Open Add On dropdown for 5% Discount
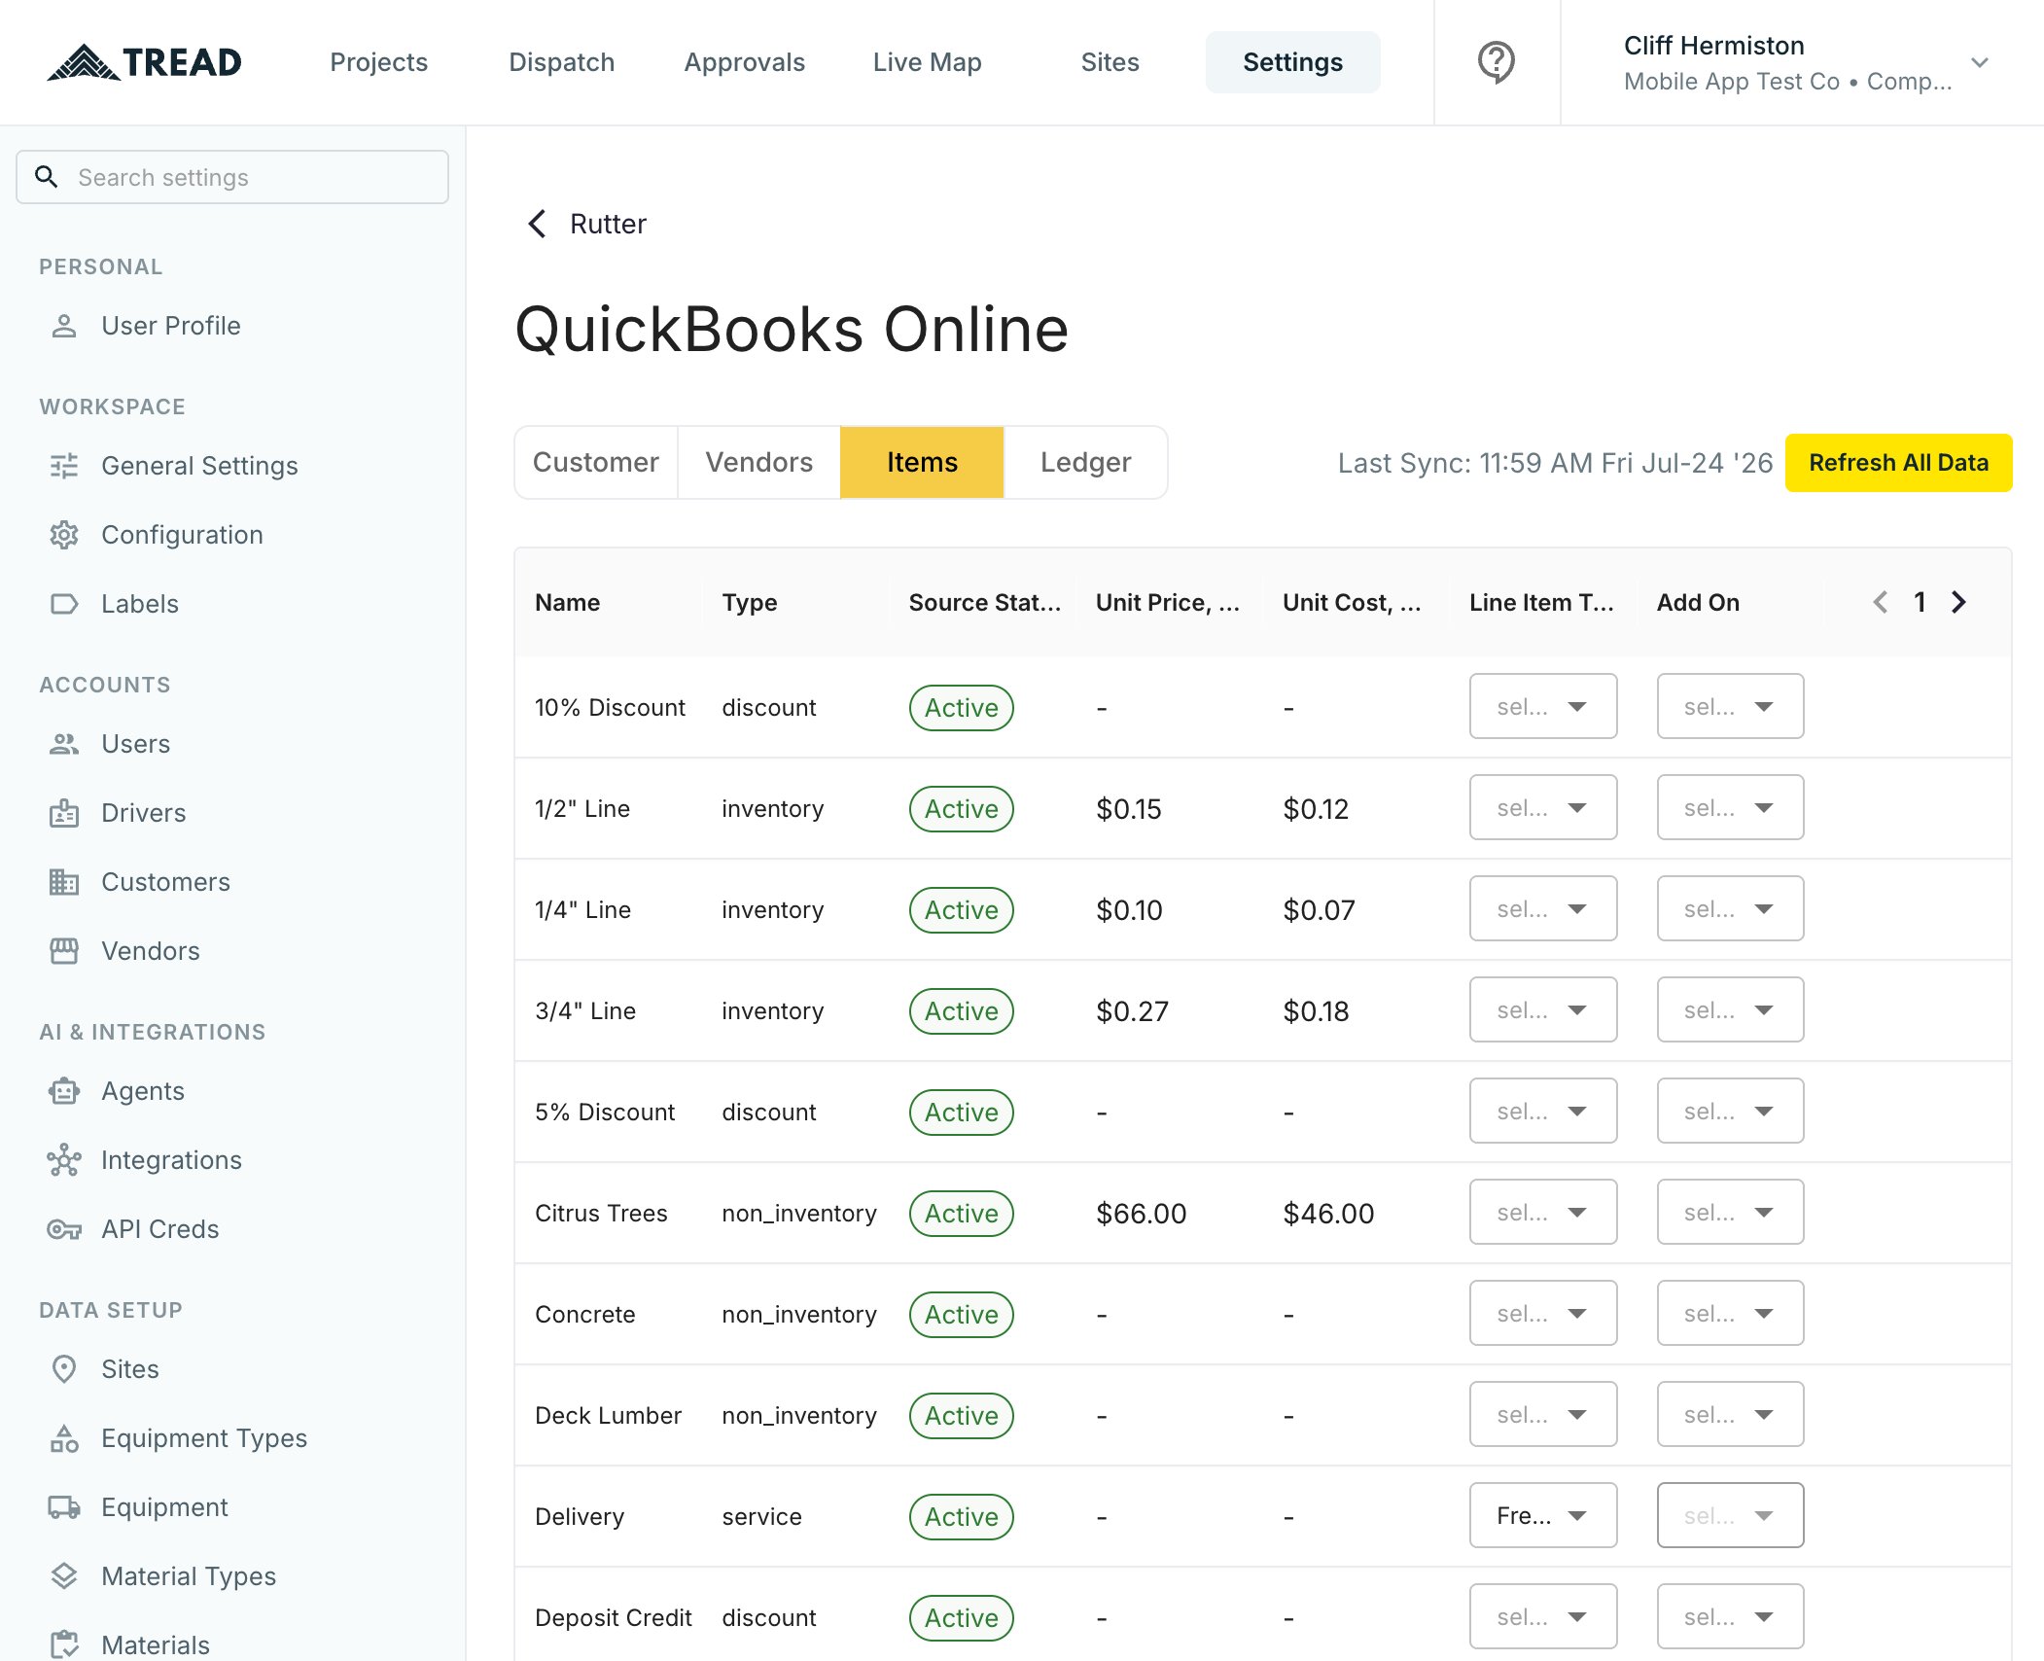 [x=1730, y=1111]
